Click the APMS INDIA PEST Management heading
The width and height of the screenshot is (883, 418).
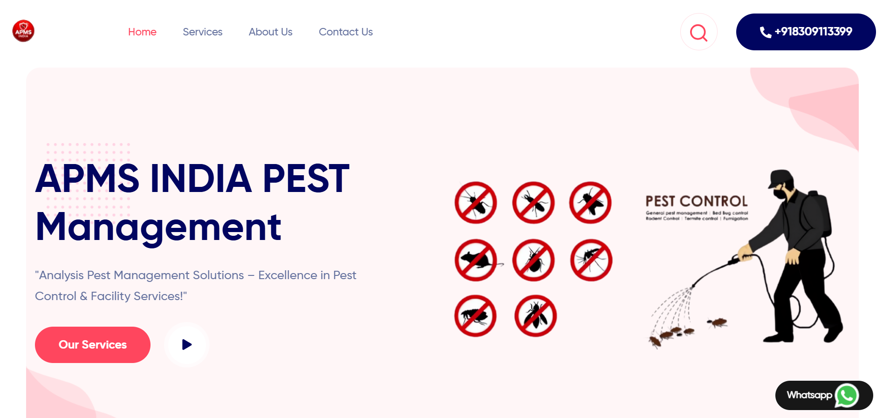coord(192,202)
